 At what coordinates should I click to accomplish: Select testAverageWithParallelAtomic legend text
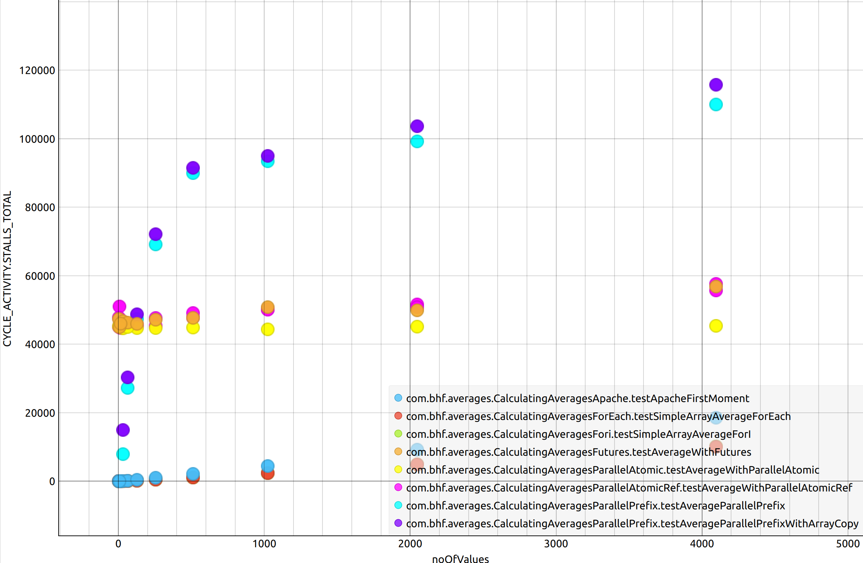(x=612, y=470)
